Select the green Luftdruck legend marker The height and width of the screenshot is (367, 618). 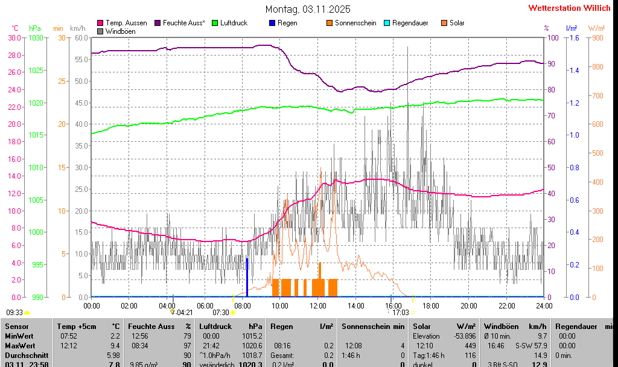[215, 23]
